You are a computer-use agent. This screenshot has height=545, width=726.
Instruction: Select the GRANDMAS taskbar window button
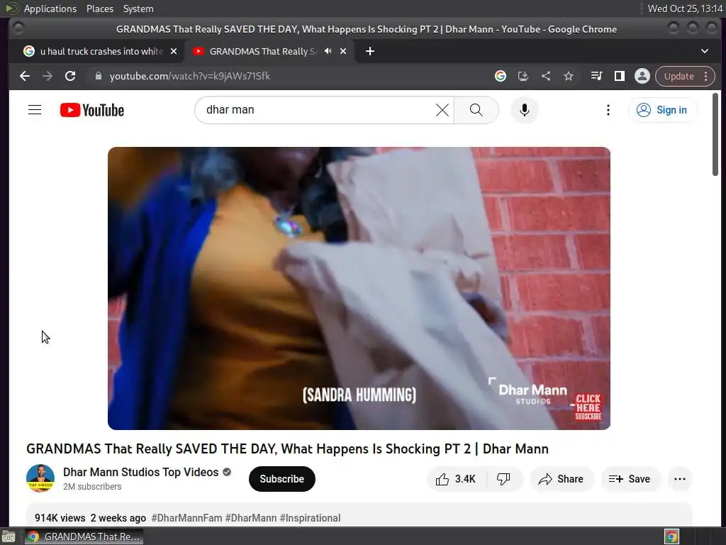[x=84, y=536]
